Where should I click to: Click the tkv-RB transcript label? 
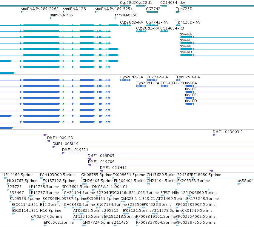pos(185,46)
